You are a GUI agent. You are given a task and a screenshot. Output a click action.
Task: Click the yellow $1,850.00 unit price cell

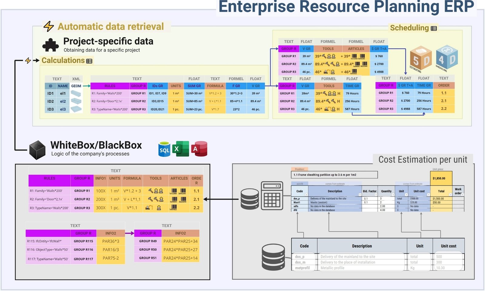(441, 178)
